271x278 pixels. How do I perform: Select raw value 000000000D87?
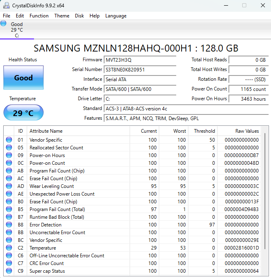241,155
